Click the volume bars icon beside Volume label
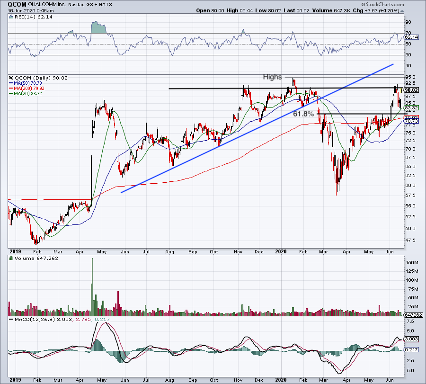This screenshot has width=426, height=384. tap(11, 258)
